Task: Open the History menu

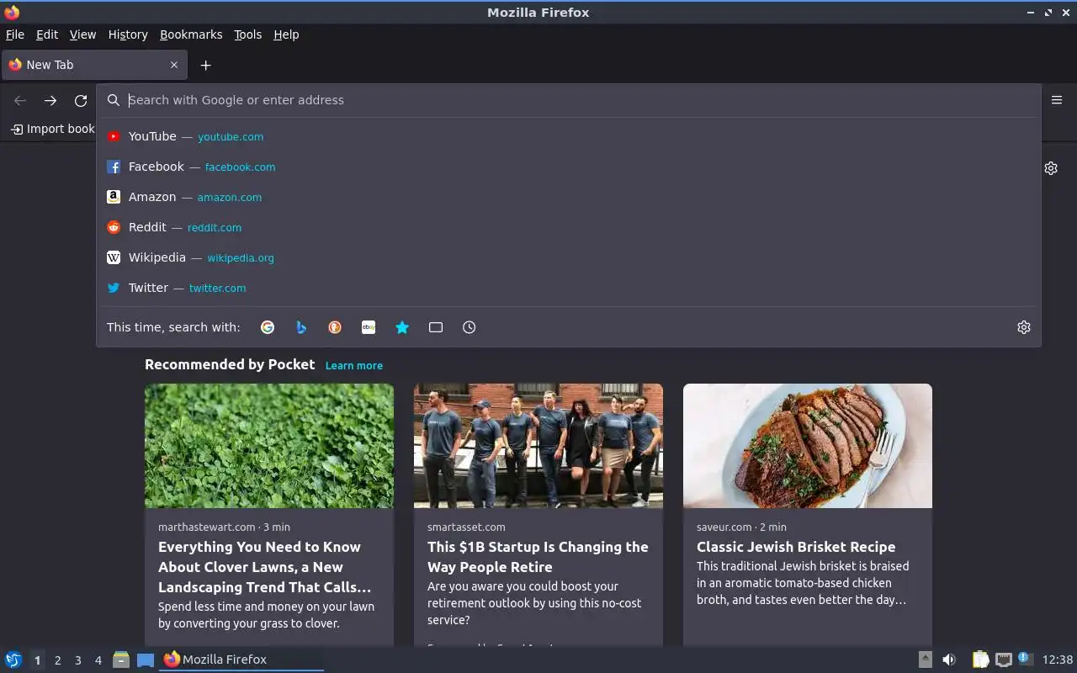Action: coord(128,34)
